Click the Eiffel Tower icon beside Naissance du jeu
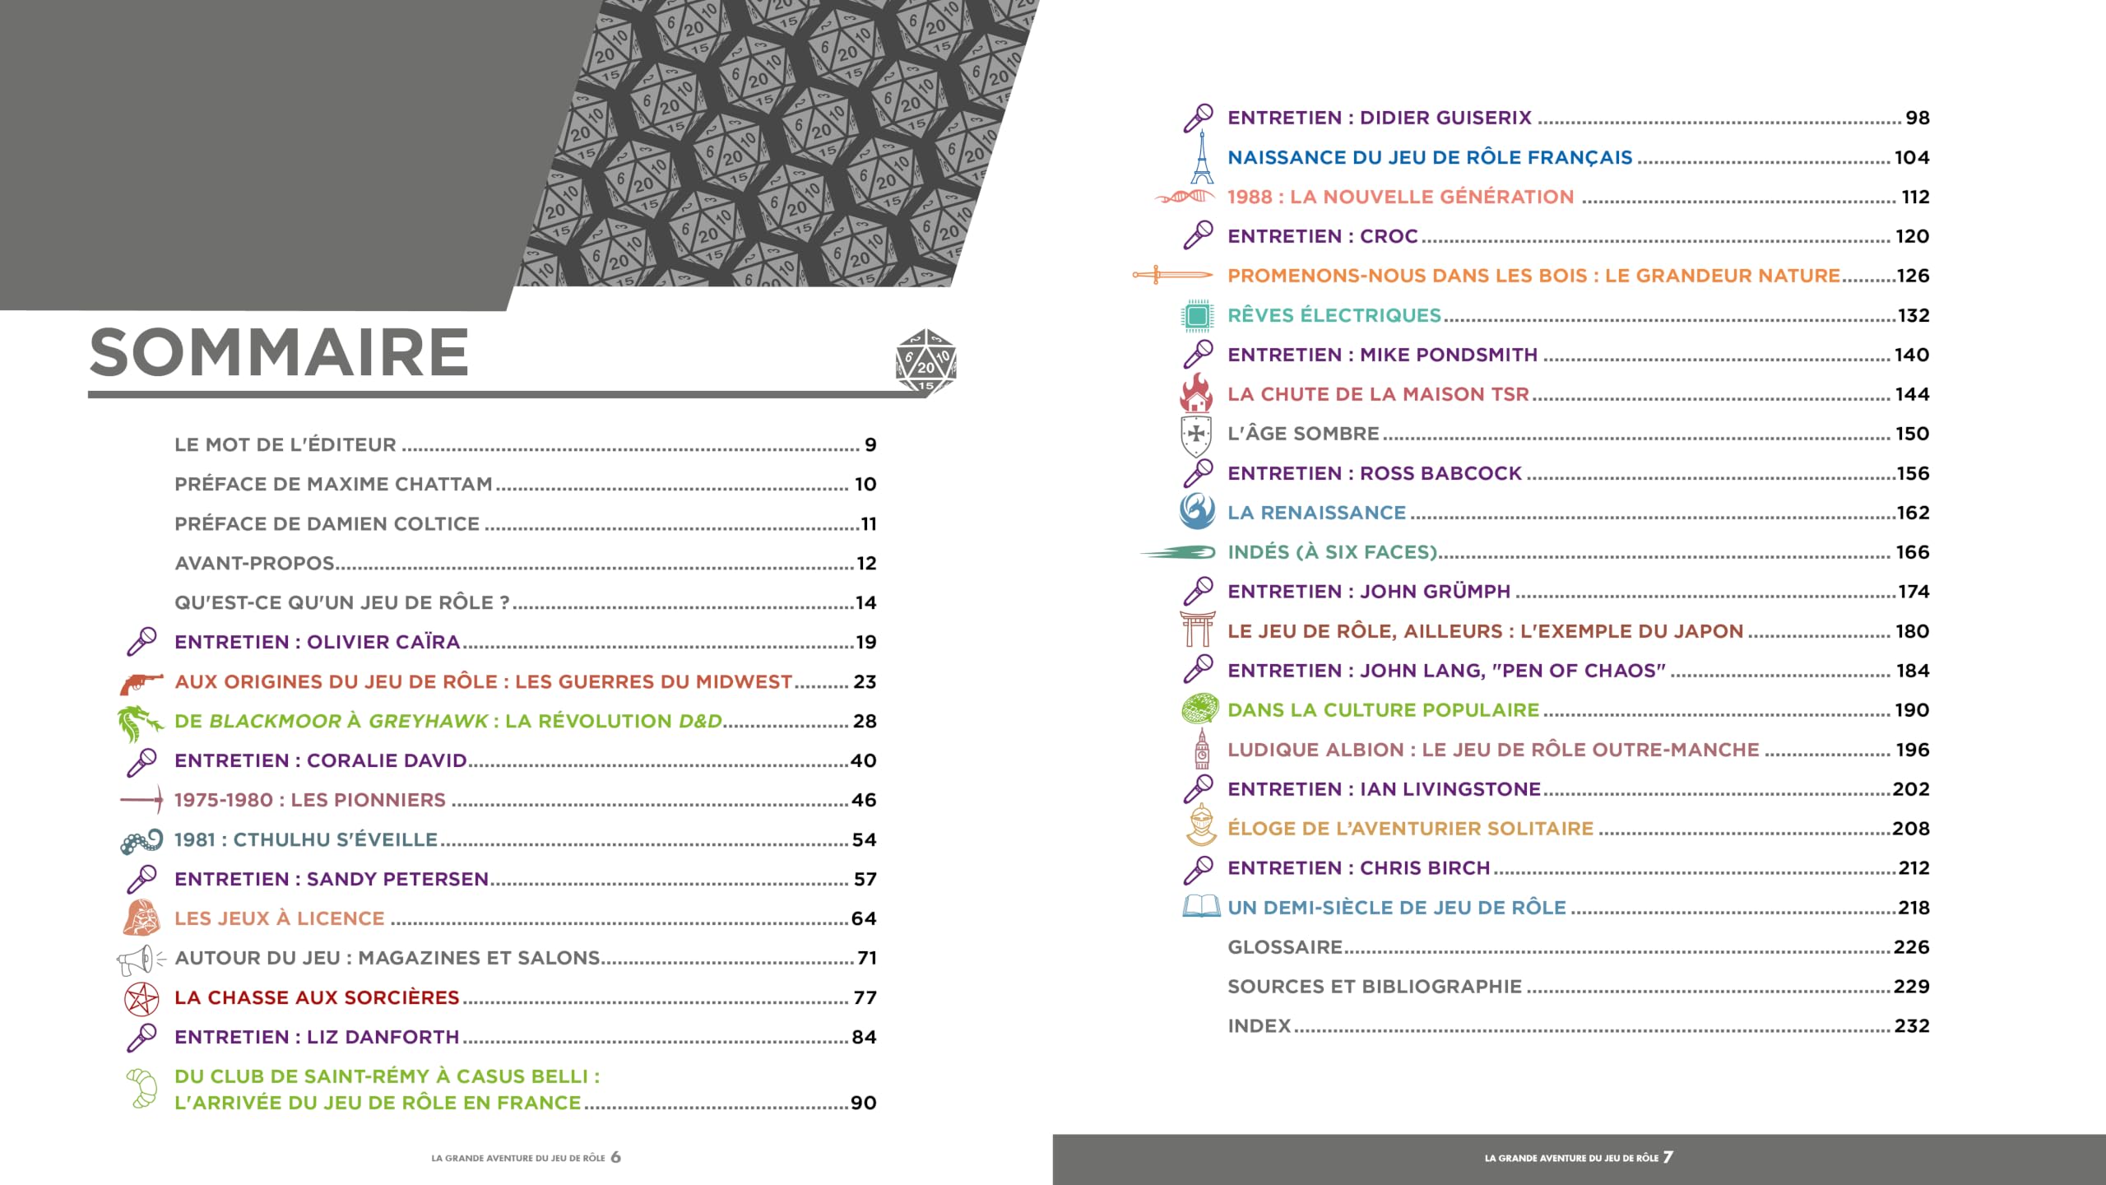This screenshot has width=2106, height=1185. coord(1202,157)
